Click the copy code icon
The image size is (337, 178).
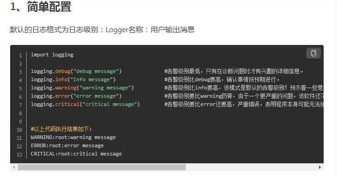[314, 53]
